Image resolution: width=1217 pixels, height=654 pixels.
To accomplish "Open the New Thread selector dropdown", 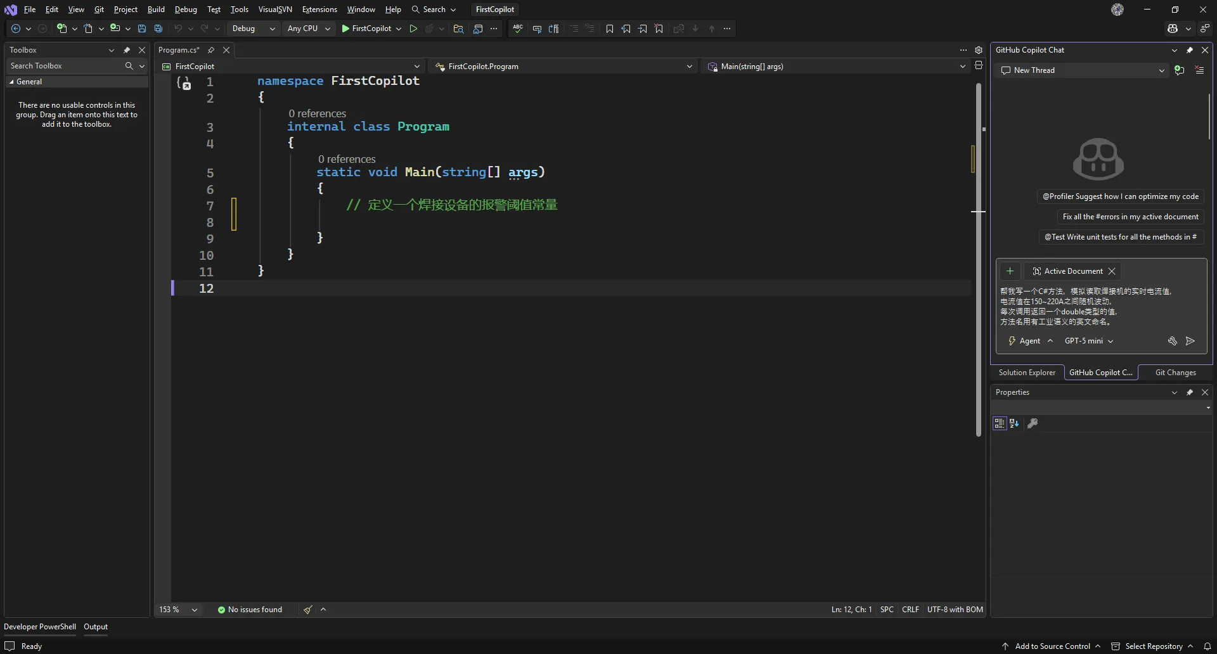I will (x=1083, y=70).
